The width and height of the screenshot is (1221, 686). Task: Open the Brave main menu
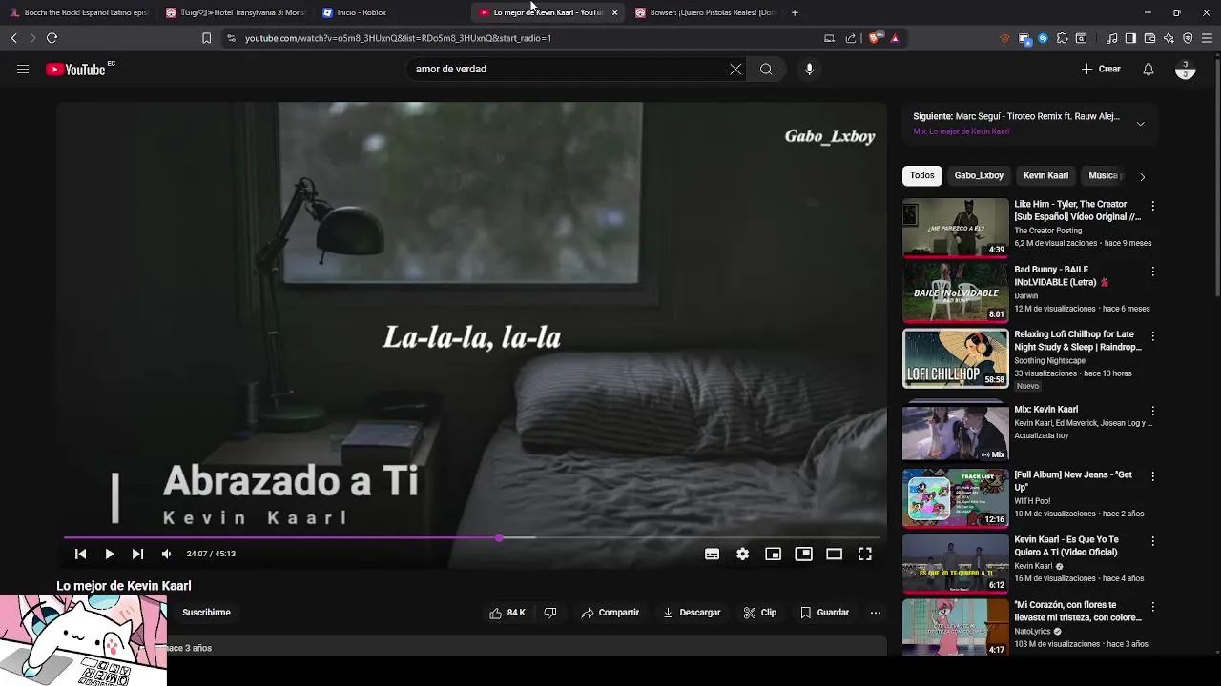[1207, 38]
